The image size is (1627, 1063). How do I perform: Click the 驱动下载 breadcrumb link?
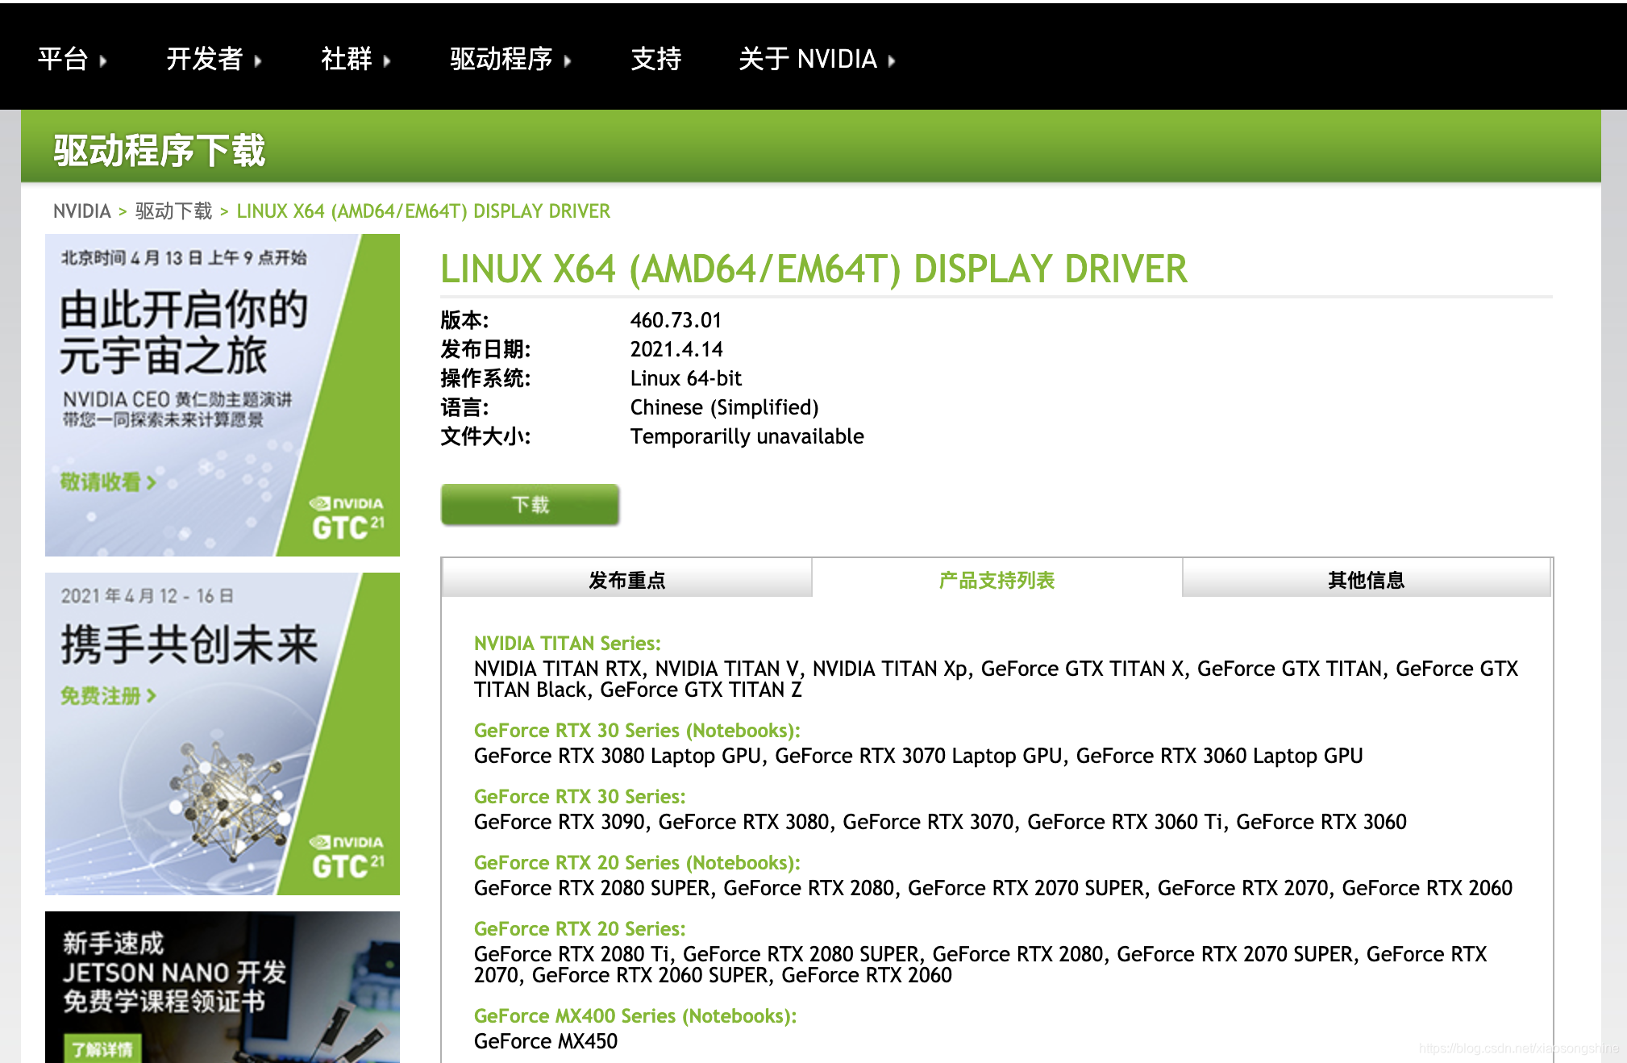174,211
